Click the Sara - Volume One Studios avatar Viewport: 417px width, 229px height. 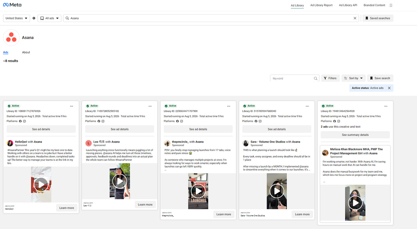[x=246, y=143]
